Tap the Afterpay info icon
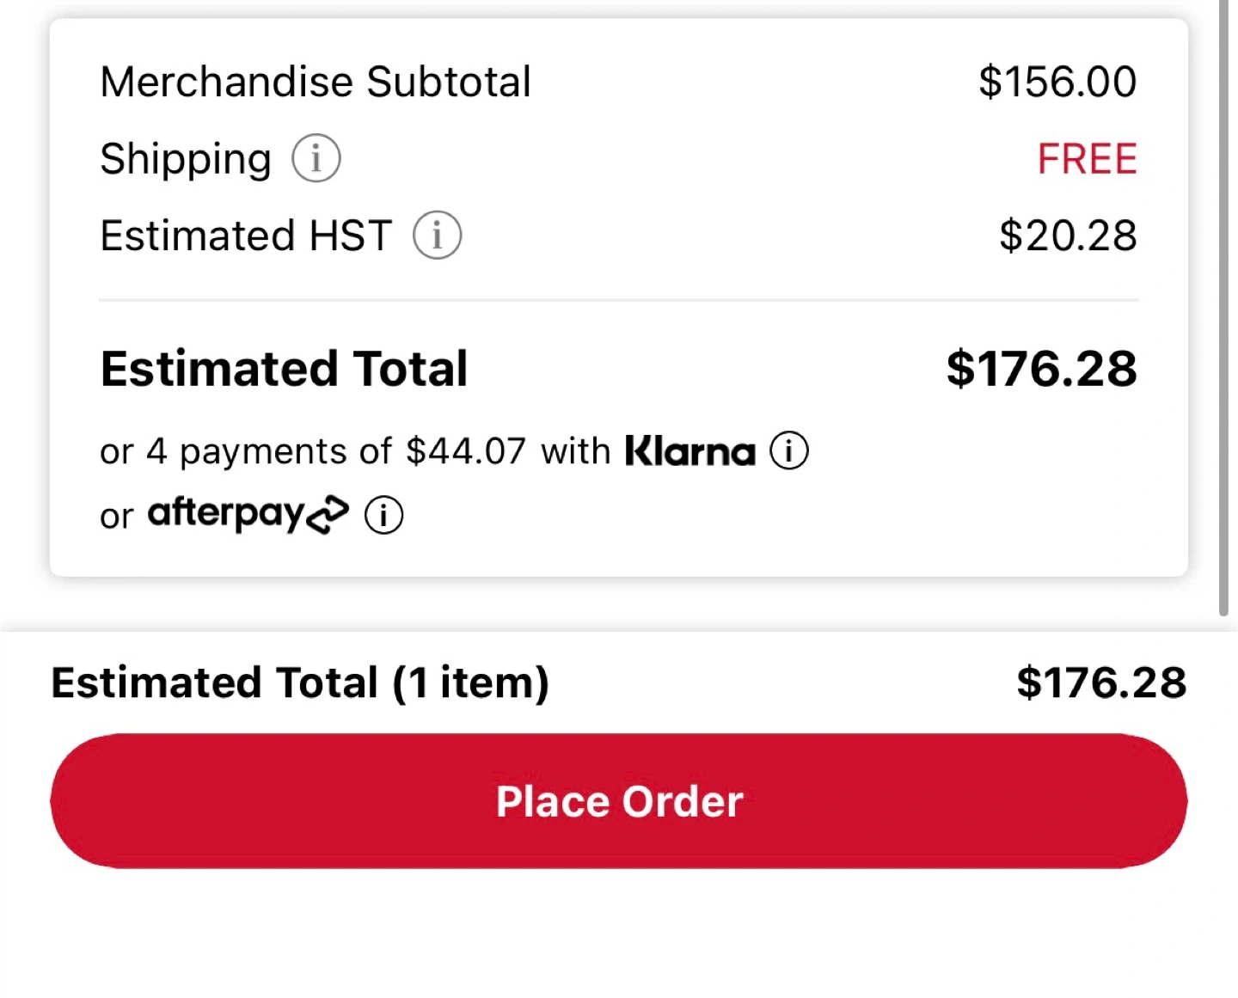Screen dimensions: 1238x998 click(x=383, y=516)
